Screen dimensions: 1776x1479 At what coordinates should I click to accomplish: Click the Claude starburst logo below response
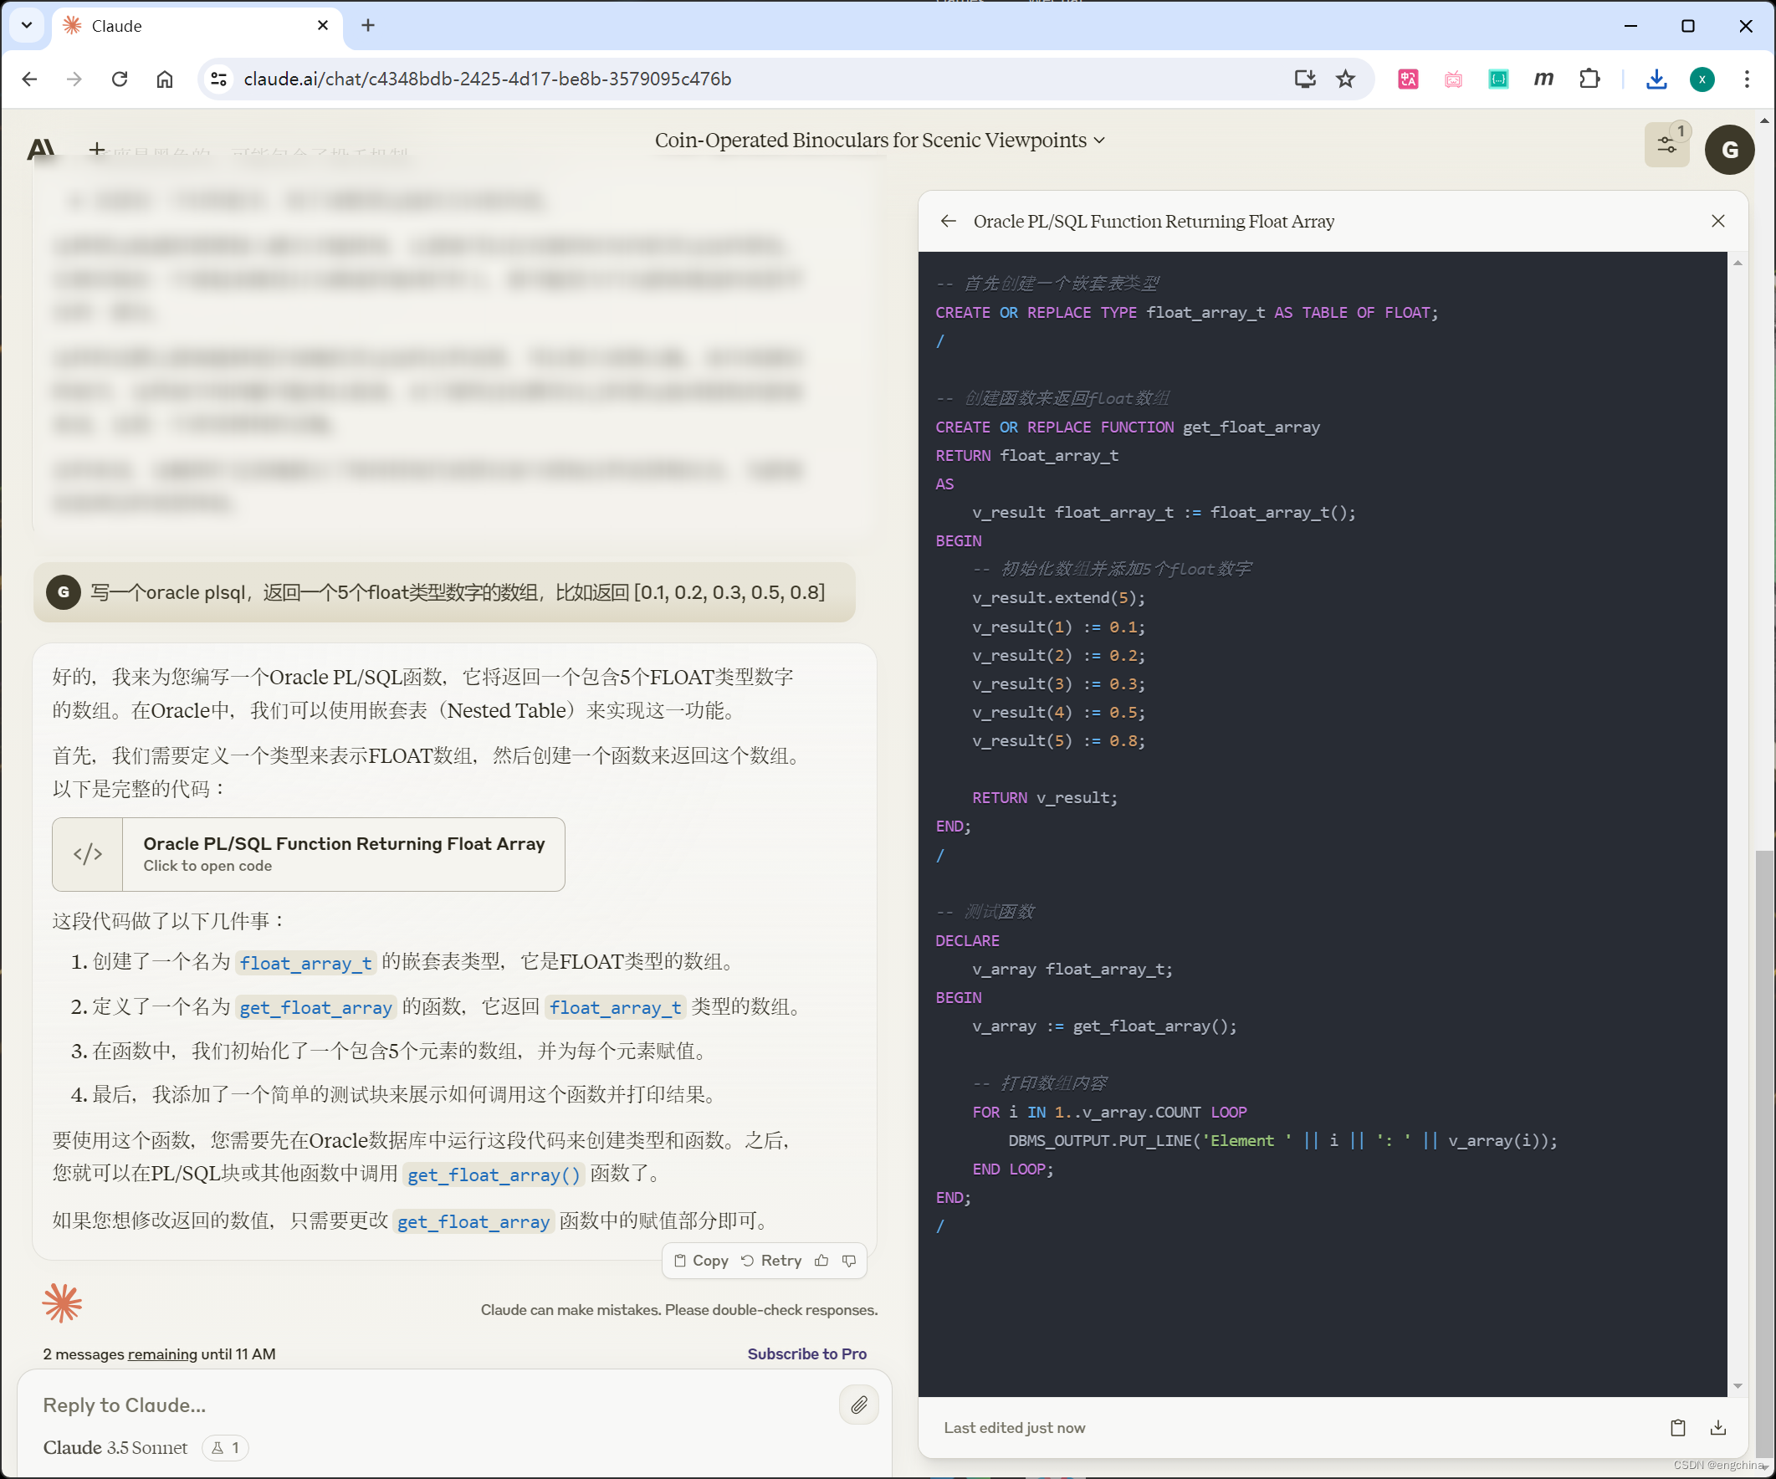pyautogui.click(x=62, y=1303)
